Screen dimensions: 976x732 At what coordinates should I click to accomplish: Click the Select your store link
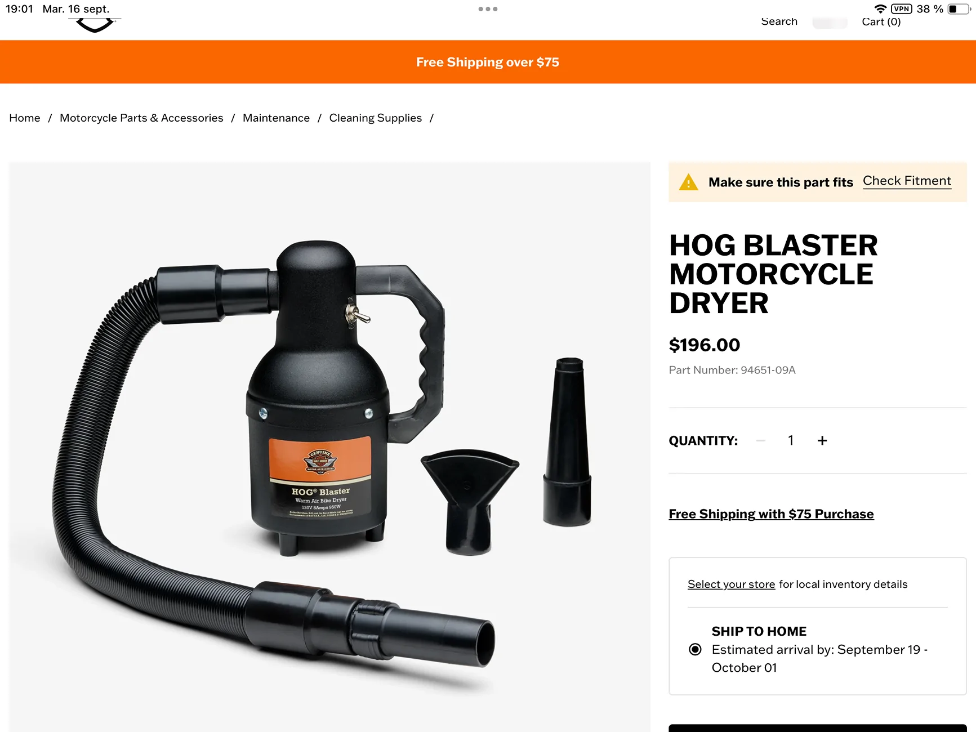(x=731, y=584)
